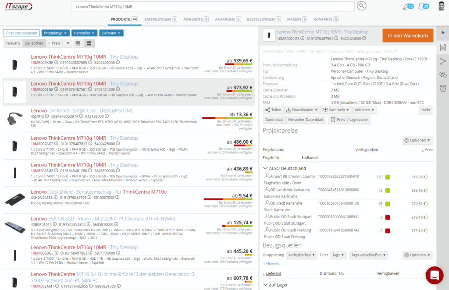Click In den Warenkorb button
449x290 pixels.
(x=408, y=35)
